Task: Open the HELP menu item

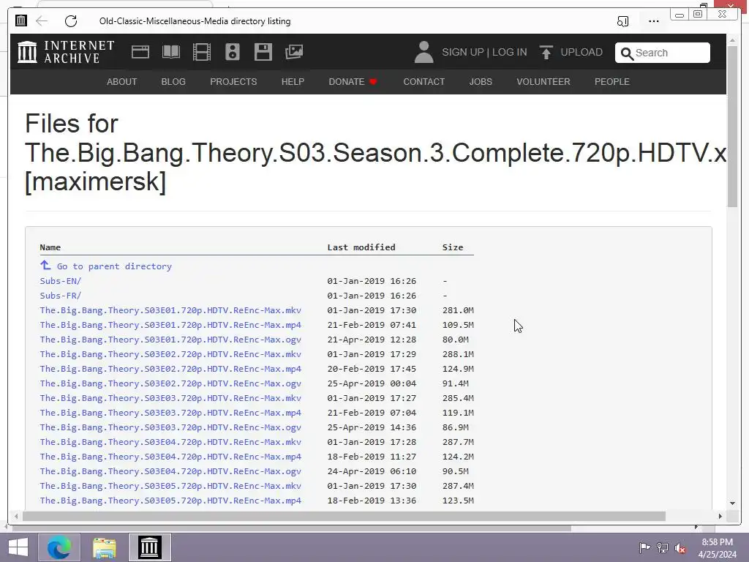Action: pyautogui.click(x=293, y=82)
